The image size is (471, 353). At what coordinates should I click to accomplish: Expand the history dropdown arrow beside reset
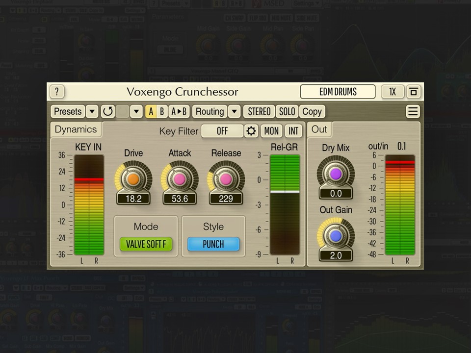(136, 112)
